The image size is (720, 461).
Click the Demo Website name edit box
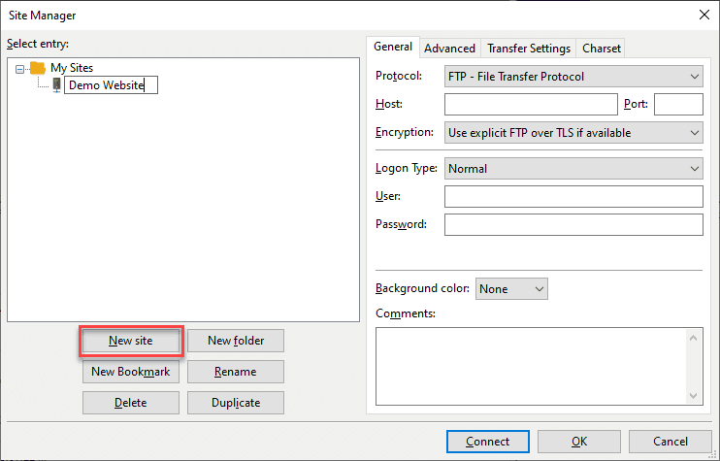click(x=112, y=85)
